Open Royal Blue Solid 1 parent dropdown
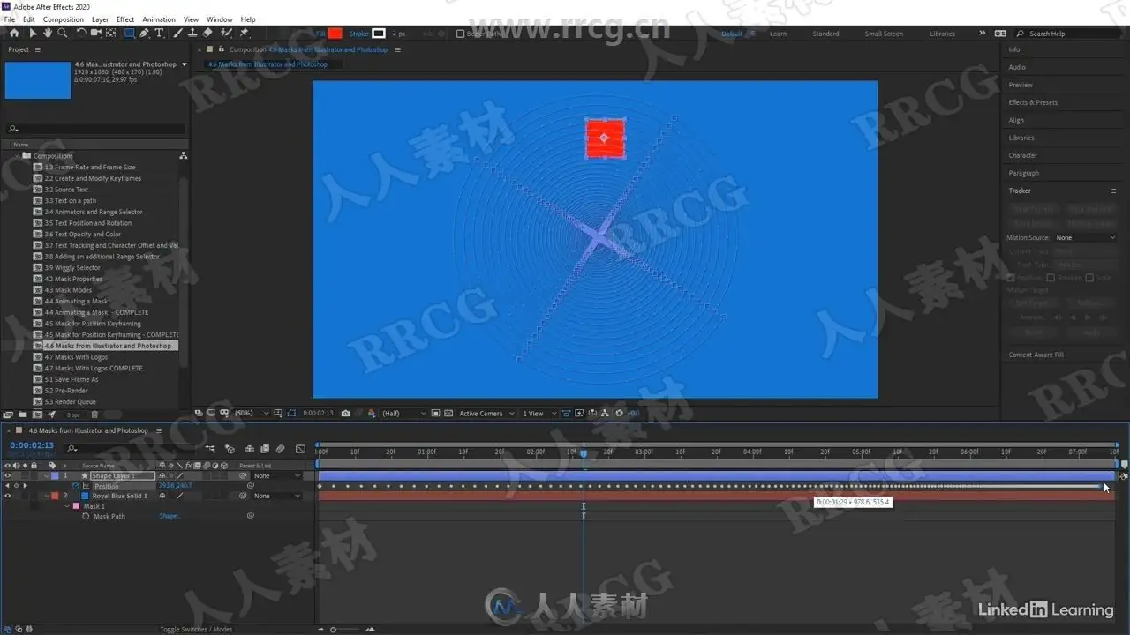The image size is (1130, 635). [x=276, y=496]
